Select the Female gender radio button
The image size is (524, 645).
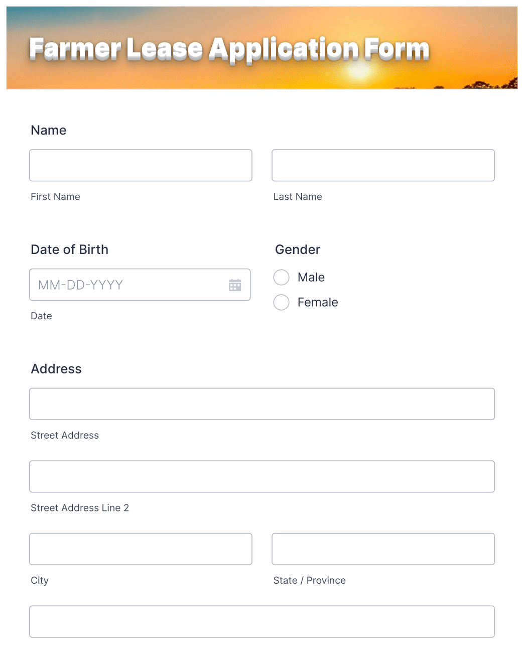(x=281, y=302)
